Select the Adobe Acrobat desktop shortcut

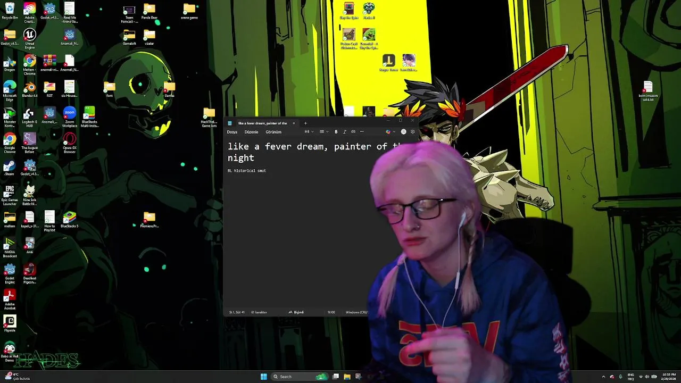[10, 299]
